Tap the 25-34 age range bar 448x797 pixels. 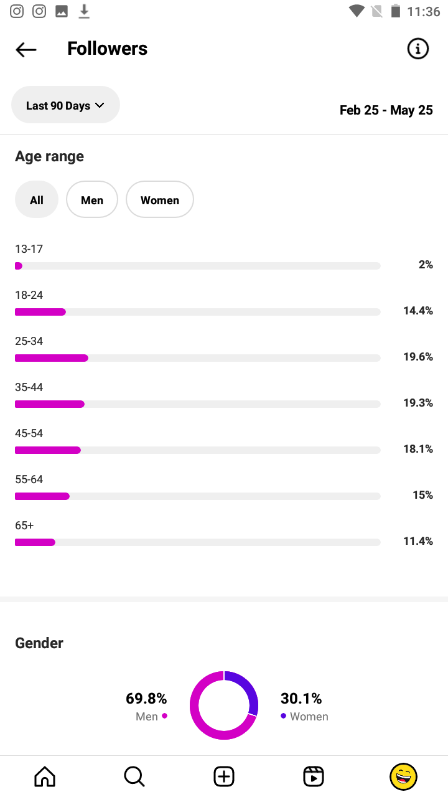pyautogui.click(x=198, y=358)
